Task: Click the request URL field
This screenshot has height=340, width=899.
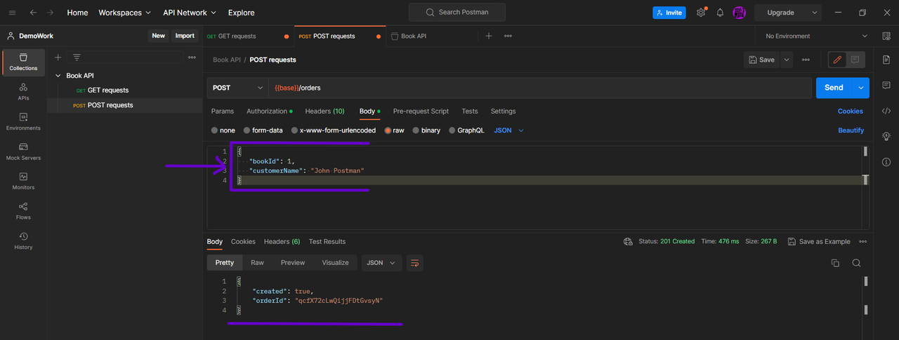Action: pos(539,88)
